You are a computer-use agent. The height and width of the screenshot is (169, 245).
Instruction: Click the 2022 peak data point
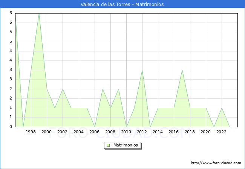[x=222, y=108]
